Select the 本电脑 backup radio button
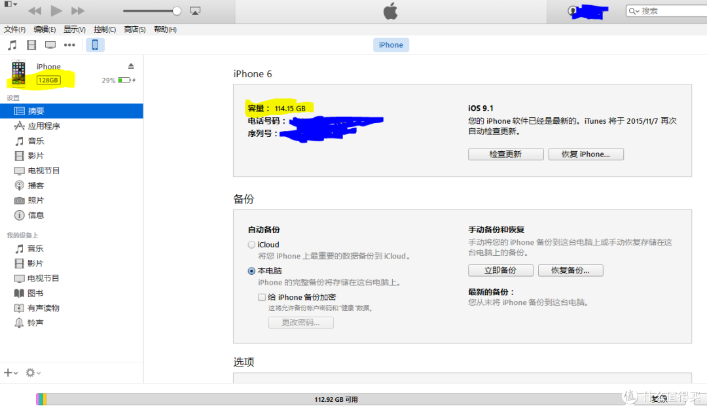The height and width of the screenshot is (411, 707). (251, 271)
